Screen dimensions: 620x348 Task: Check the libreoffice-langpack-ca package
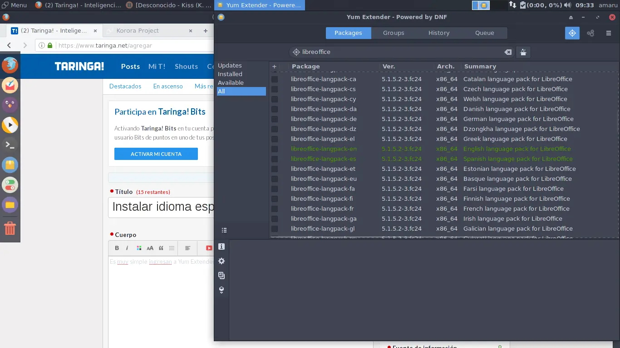coord(275,79)
